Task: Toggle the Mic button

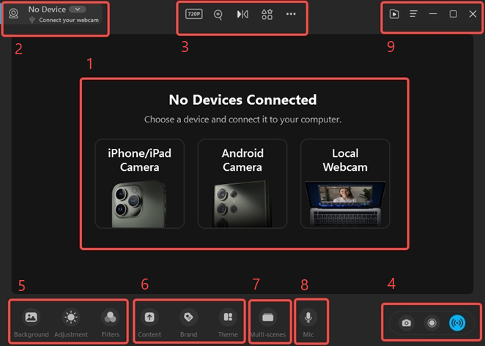Action: (x=308, y=323)
